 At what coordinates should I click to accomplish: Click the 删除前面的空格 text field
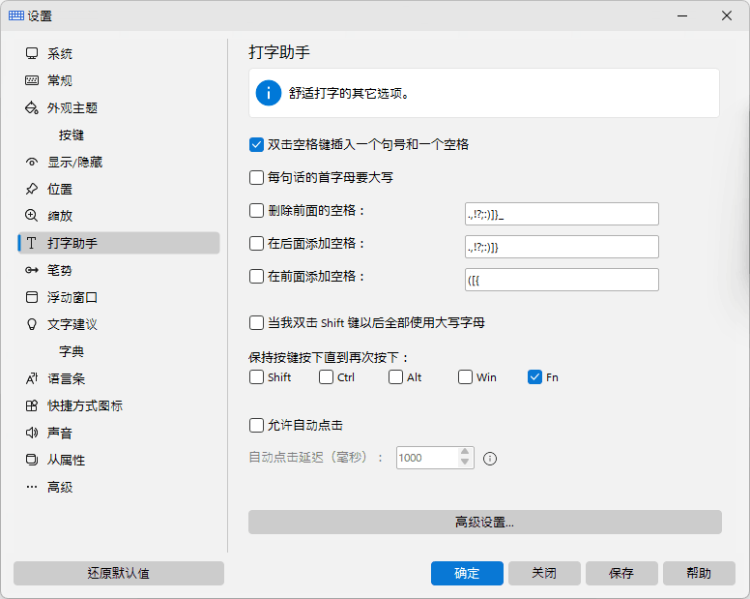(562, 214)
